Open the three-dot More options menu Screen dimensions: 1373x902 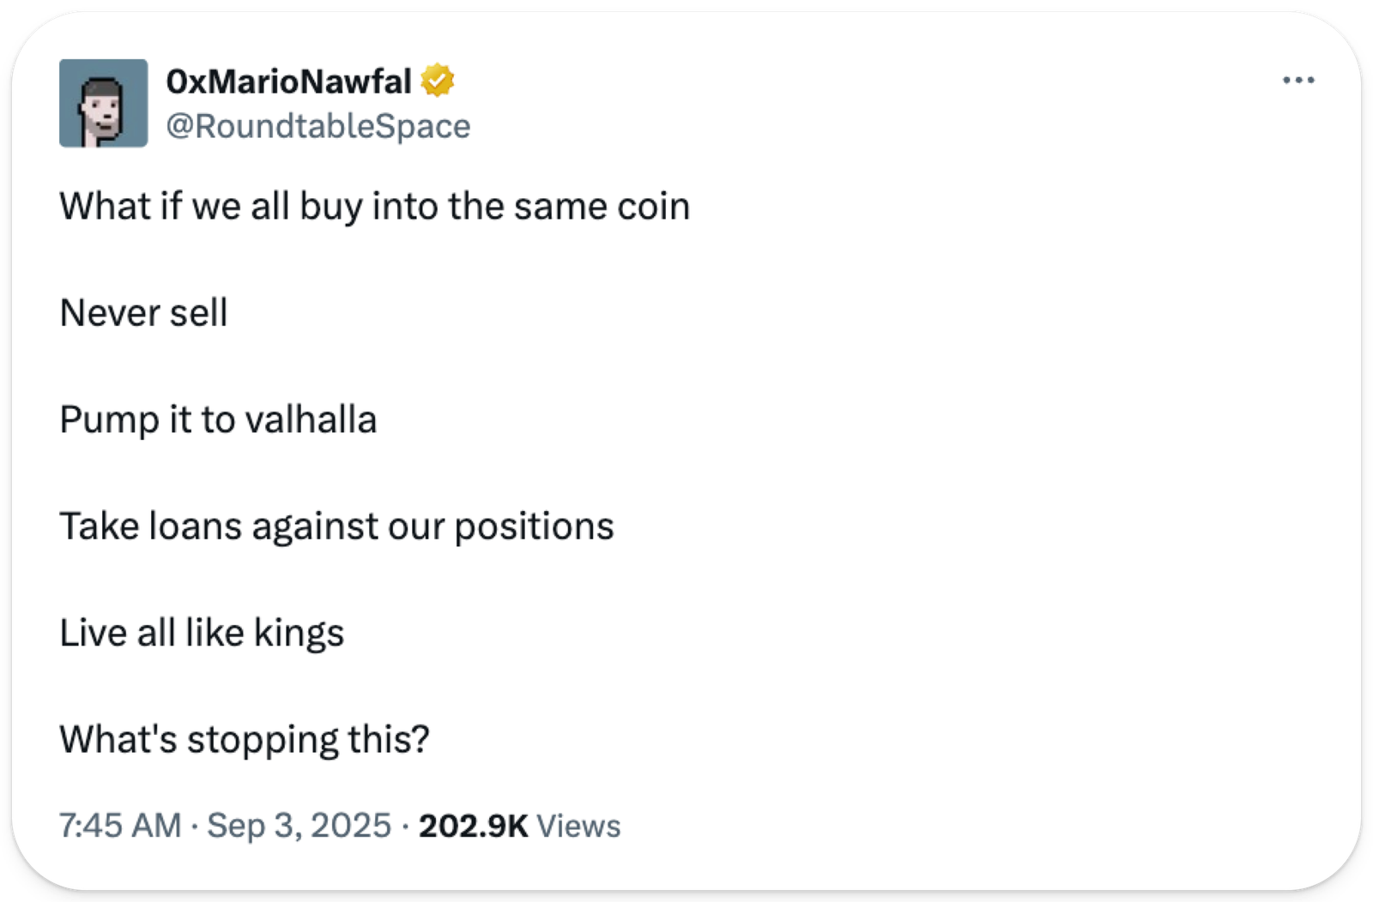(x=1298, y=81)
